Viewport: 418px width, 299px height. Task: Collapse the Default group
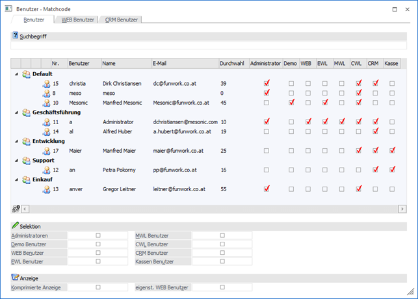(16, 74)
